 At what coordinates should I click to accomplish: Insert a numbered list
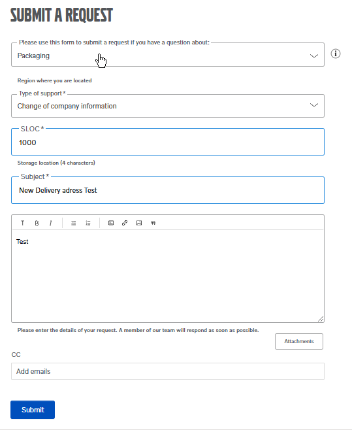pyautogui.click(x=88, y=223)
